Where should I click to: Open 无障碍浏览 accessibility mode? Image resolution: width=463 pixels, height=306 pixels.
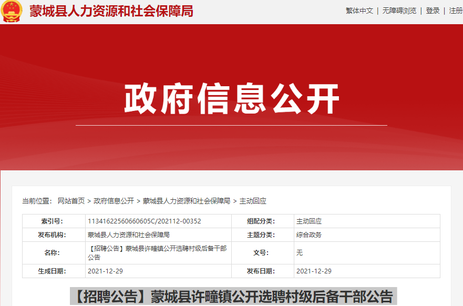[399, 11]
